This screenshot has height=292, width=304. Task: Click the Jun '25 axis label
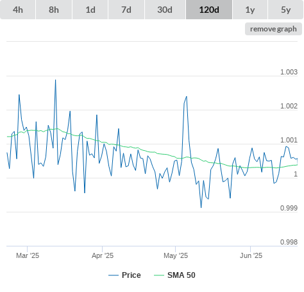click(x=251, y=255)
